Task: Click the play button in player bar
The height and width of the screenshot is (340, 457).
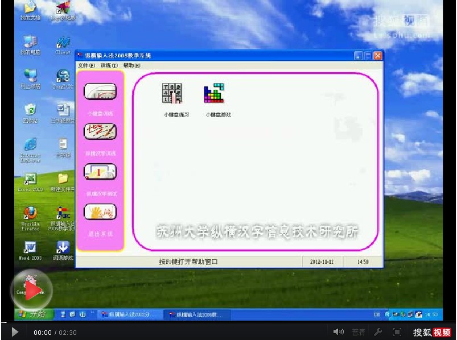Action: point(15,332)
